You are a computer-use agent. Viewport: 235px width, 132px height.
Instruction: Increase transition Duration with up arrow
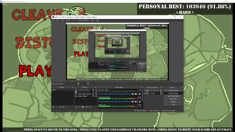[161, 93]
